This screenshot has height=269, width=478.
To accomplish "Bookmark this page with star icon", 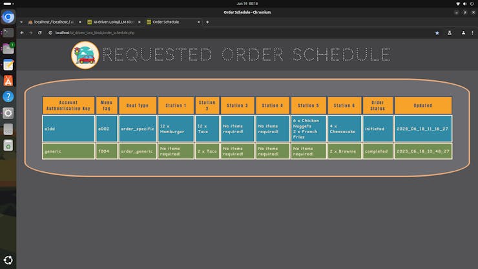I will pos(437,32).
